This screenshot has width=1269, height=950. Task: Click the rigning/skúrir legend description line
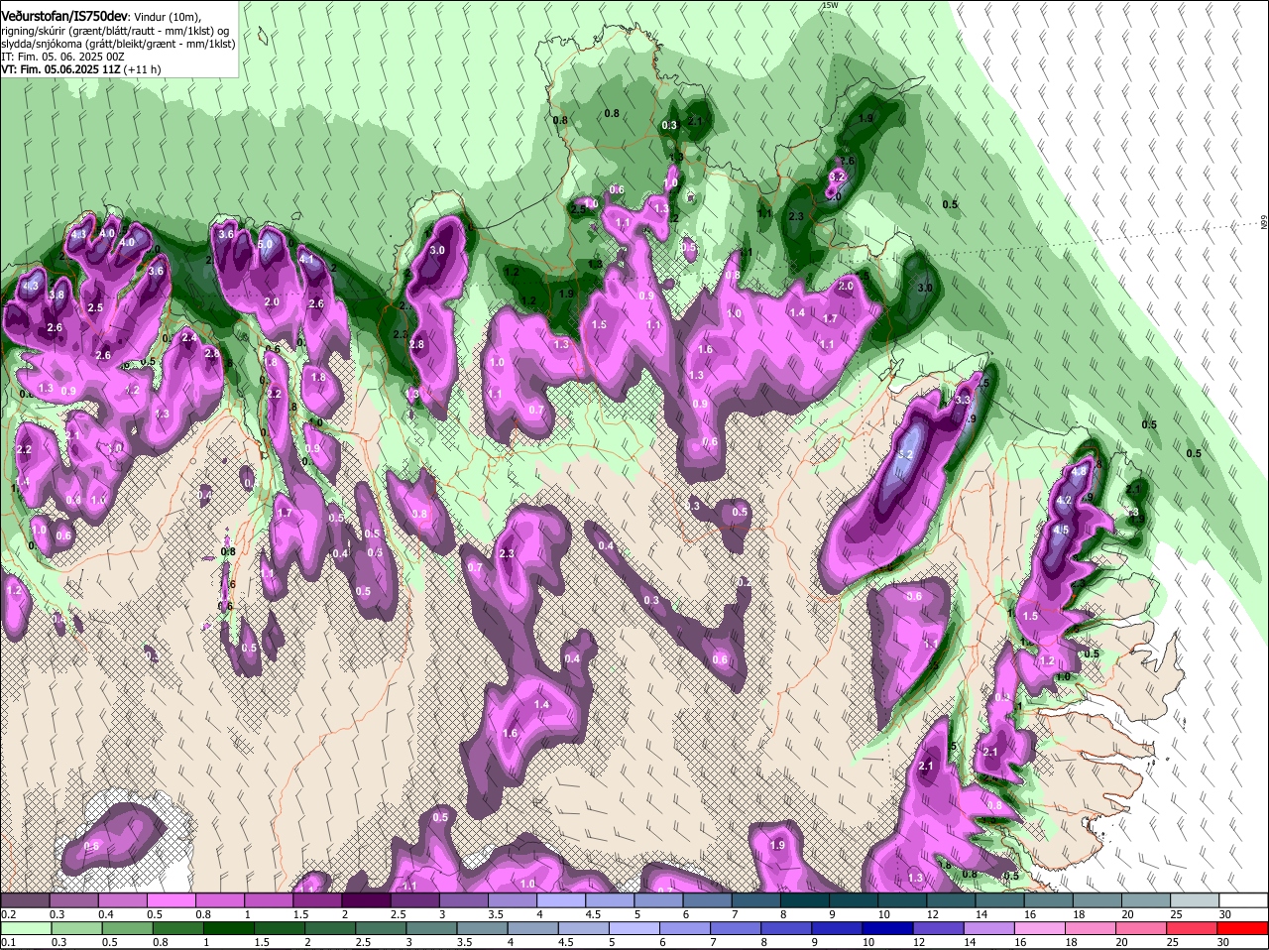[115, 31]
